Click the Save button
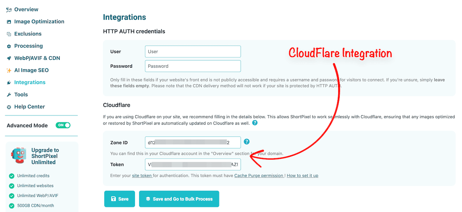The width and height of the screenshot is (462, 212). tap(119, 199)
